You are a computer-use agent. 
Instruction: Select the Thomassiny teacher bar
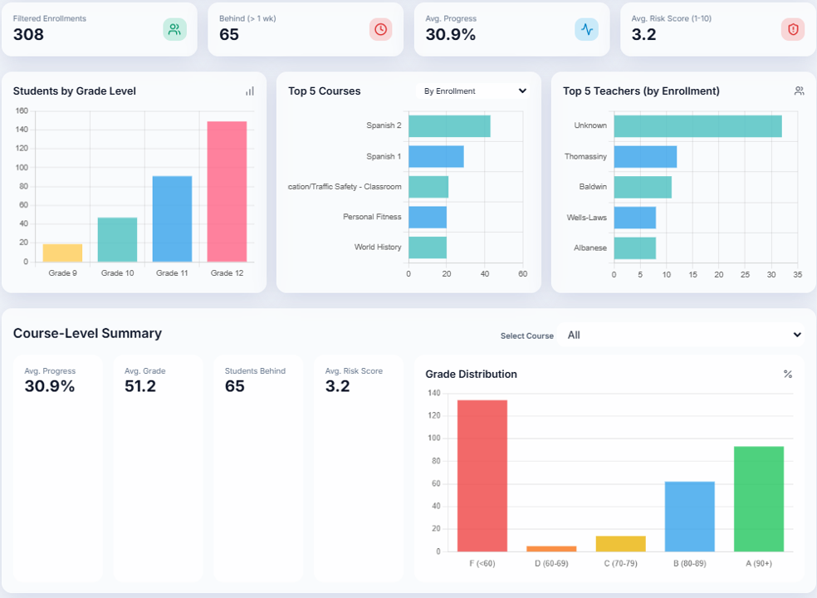[645, 156]
